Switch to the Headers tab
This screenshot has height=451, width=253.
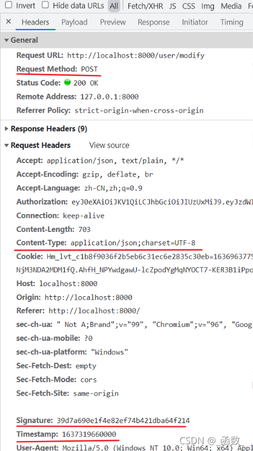35,22
